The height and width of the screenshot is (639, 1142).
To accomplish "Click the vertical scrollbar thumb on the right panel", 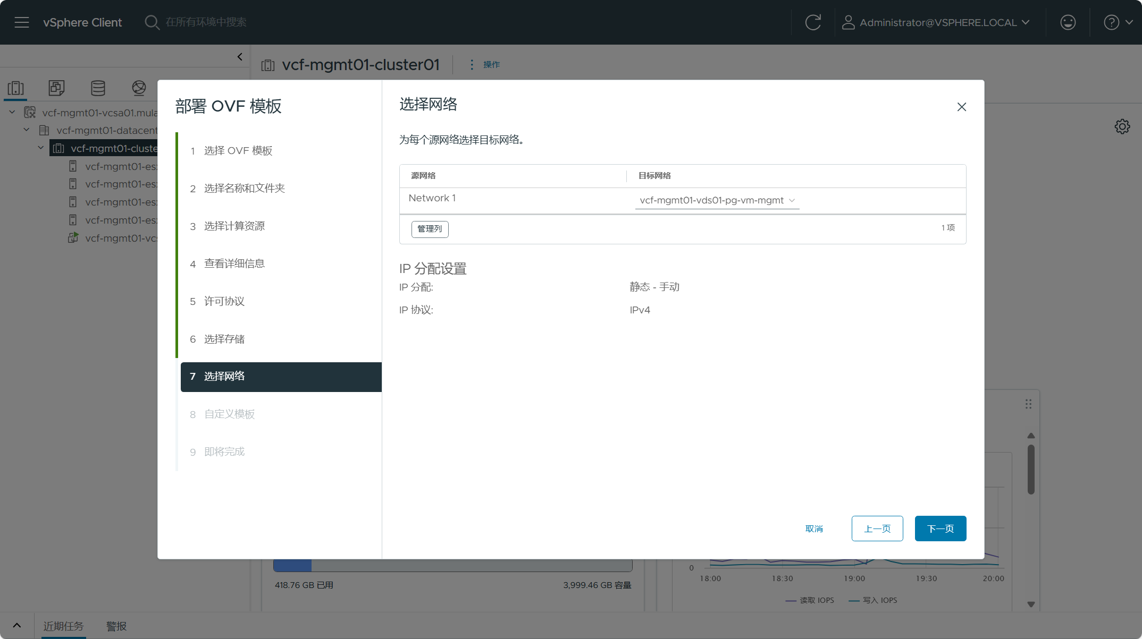I will click(x=1031, y=470).
